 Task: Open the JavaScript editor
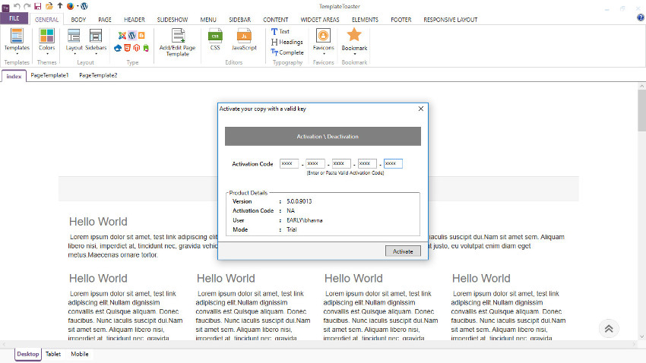tap(244, 39)
